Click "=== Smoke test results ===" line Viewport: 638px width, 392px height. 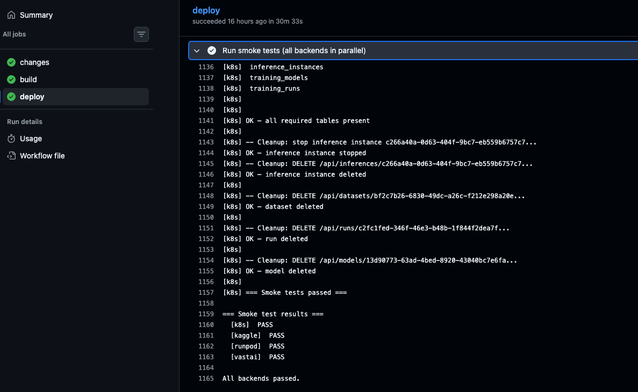[273, 314]
